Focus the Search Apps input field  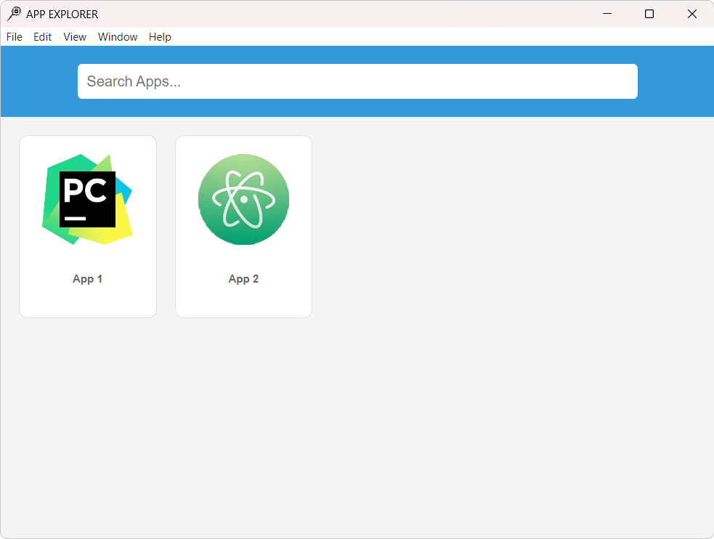click(357, 81)
